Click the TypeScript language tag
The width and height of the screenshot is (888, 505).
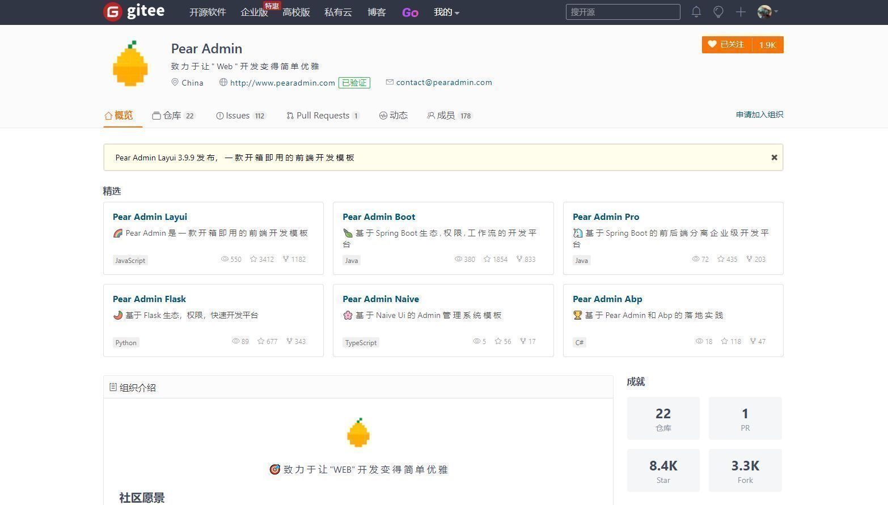click(361, 343)
